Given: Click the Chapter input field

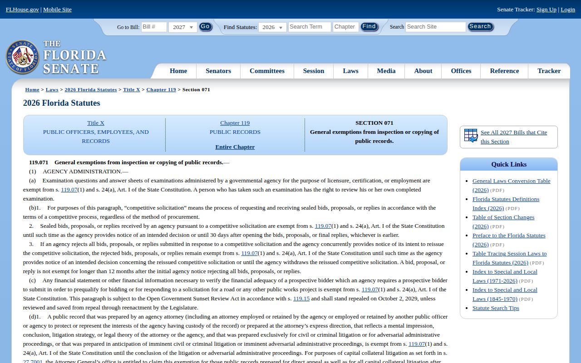Looking at the screenshot, I should (345, 27).
